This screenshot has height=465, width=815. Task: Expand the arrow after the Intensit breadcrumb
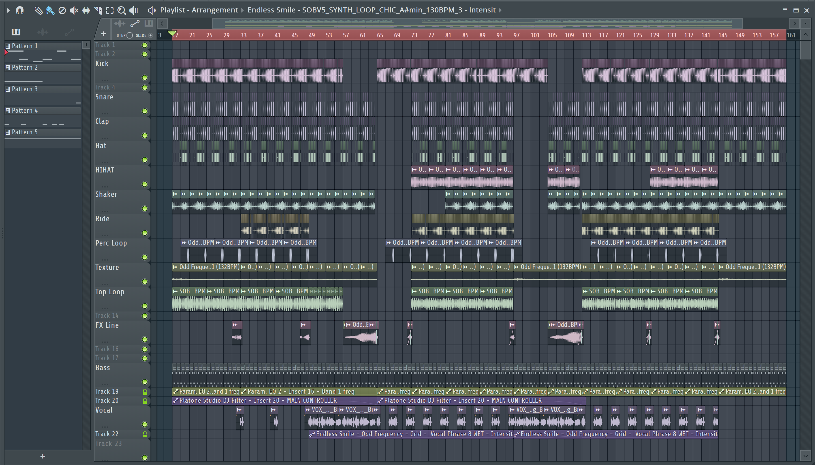click(500, 10)
